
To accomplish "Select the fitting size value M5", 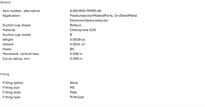I will point(72,88).
